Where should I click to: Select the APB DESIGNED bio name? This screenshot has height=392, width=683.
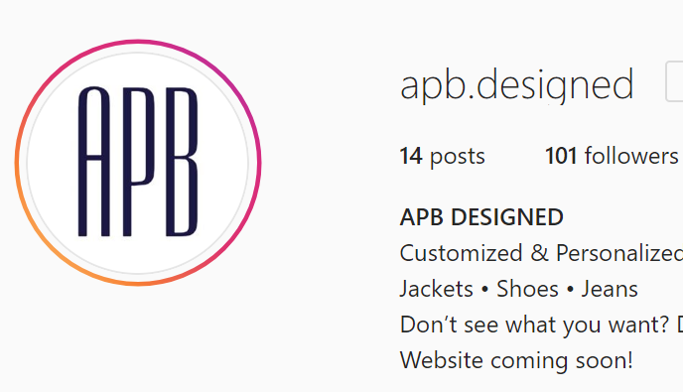click(481, 217)
